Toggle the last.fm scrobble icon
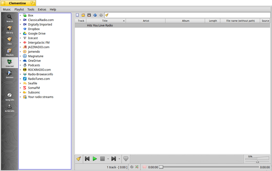The image size is (272, 171). click(144, 167)
